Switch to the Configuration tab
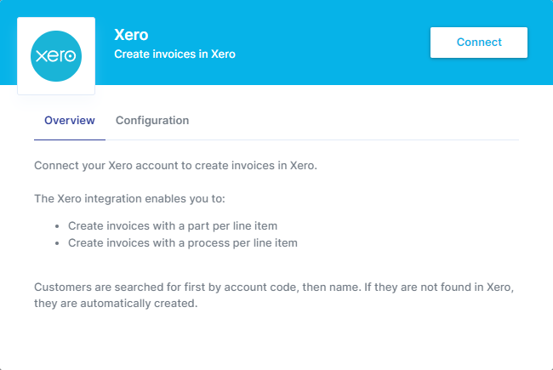This screenshot has height=370, width=553. (152, 121)
